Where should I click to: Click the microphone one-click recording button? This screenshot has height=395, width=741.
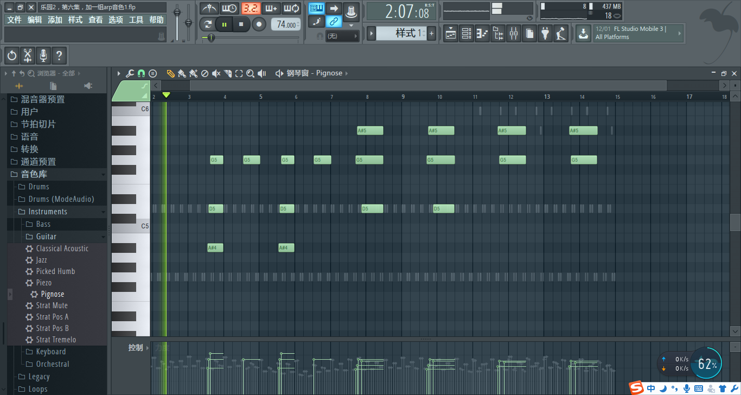43,55
